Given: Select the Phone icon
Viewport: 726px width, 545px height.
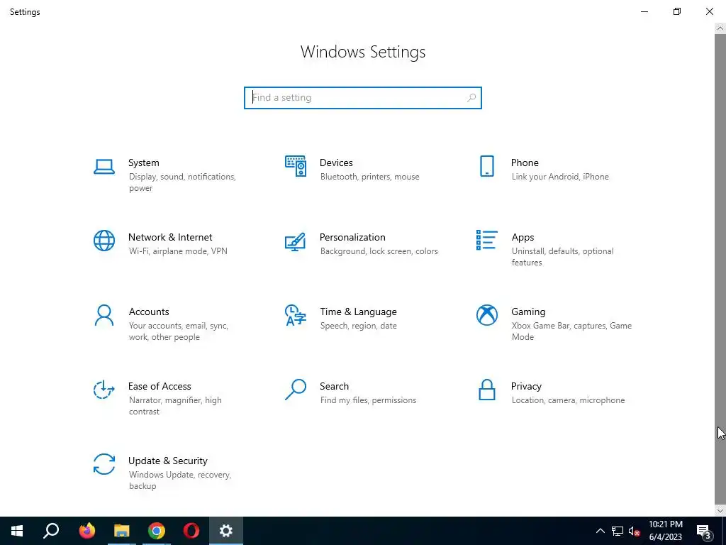Looking at the screenshot, I should coord(486,166).
